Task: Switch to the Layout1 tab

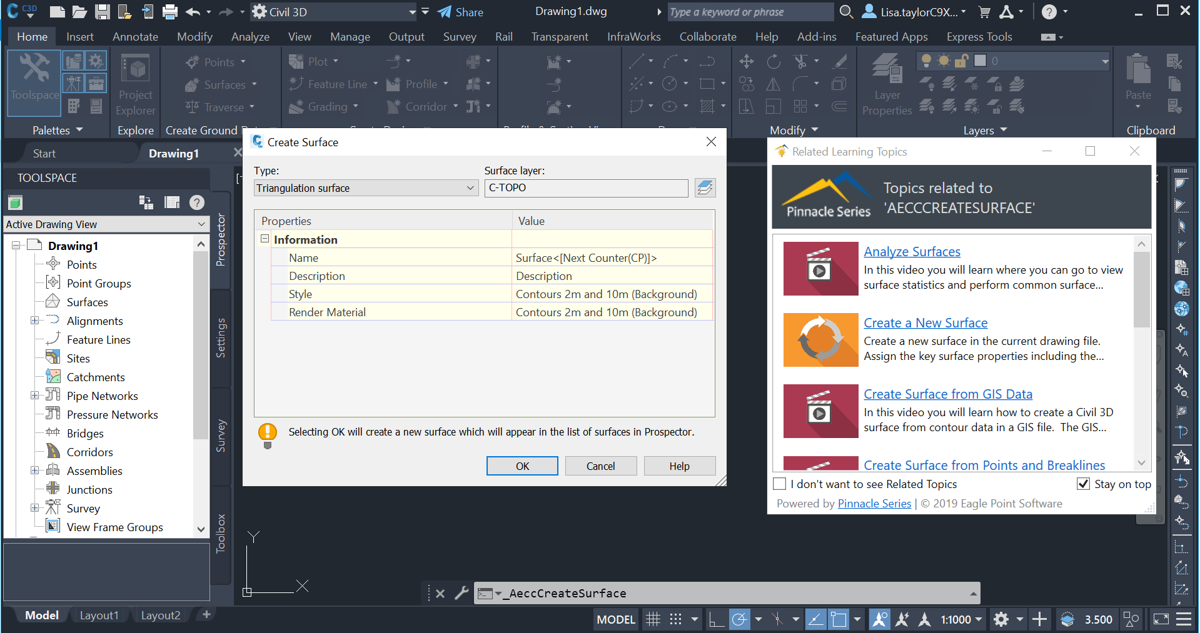Action: pyautogui.click(x=99, y=616)
